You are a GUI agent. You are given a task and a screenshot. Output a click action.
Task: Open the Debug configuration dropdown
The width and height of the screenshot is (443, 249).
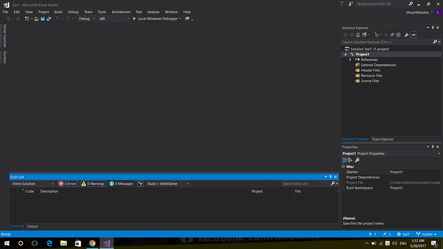tap(87, 19)
